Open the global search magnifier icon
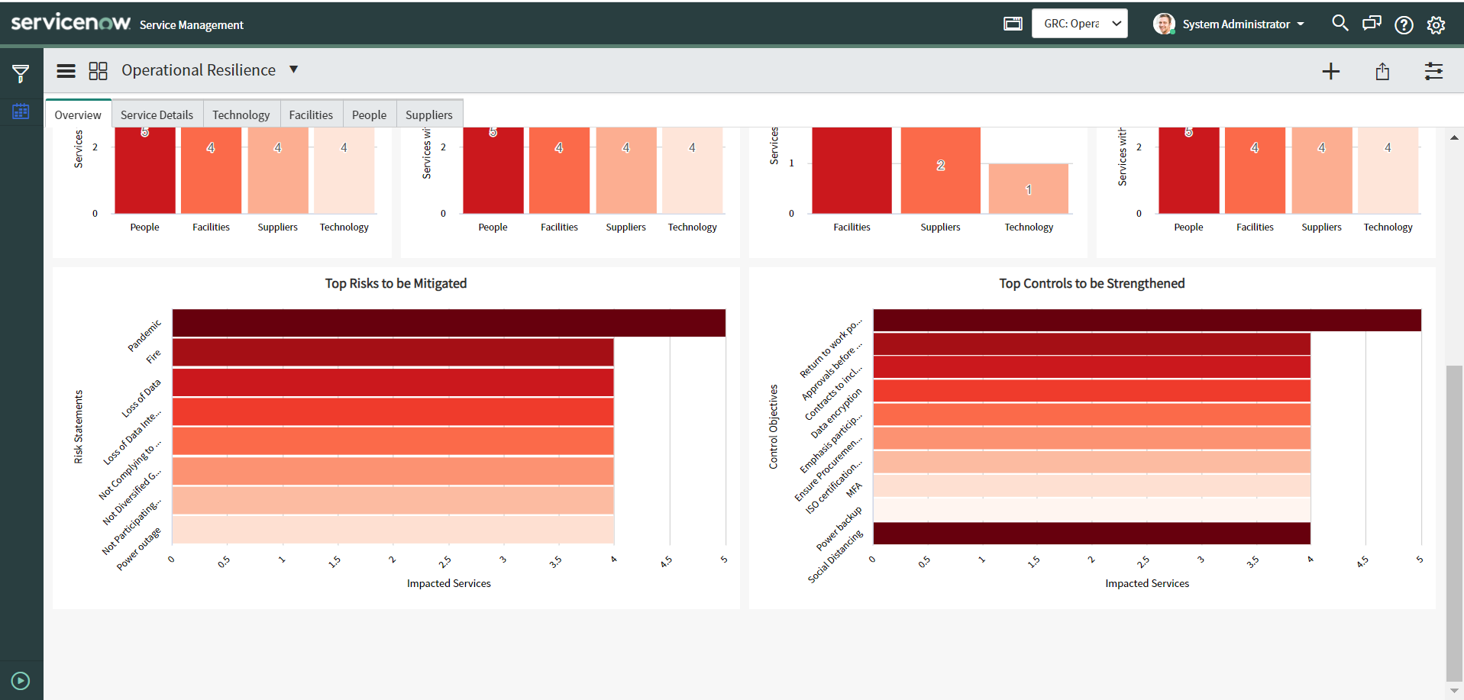1464x700 pixels. click(x=1340, y=24)
